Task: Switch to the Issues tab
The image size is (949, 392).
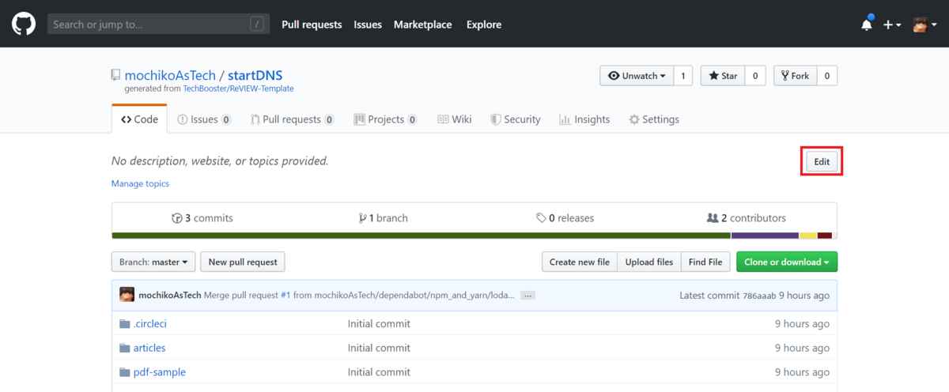Action: 204,119
